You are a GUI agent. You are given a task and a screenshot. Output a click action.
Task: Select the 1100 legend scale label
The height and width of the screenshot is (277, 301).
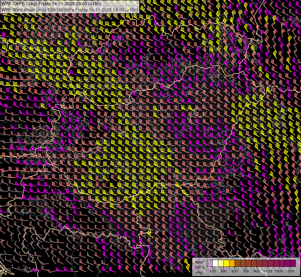[x=268, y=271]
